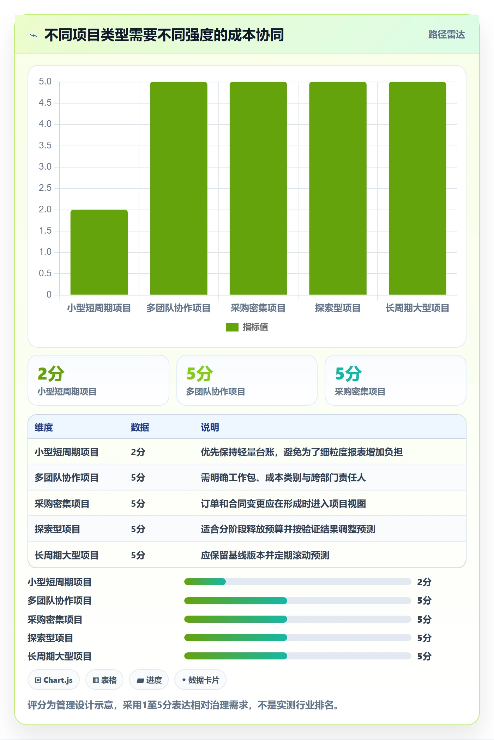
Task: Click the 5.0 y-axis tick label
Action: tap(45, 82)
